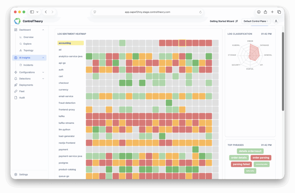This screenshot has width=295, height=193.
Task: Click the ControlTheory logo icon
Action: tap(17, 21)
